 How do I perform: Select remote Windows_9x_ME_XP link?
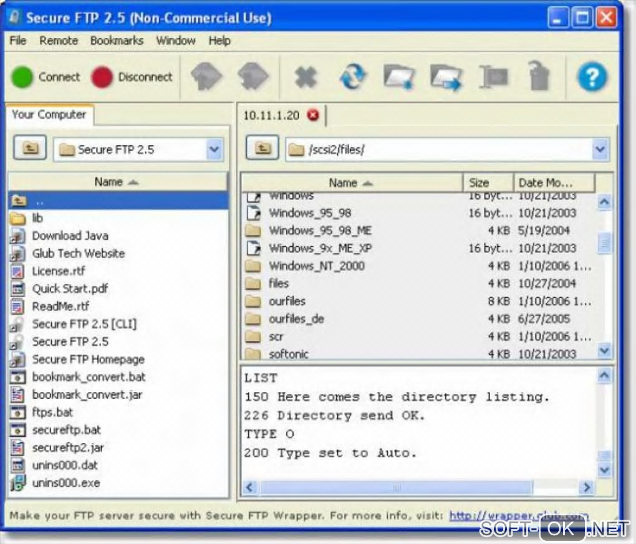click(420, 248)
